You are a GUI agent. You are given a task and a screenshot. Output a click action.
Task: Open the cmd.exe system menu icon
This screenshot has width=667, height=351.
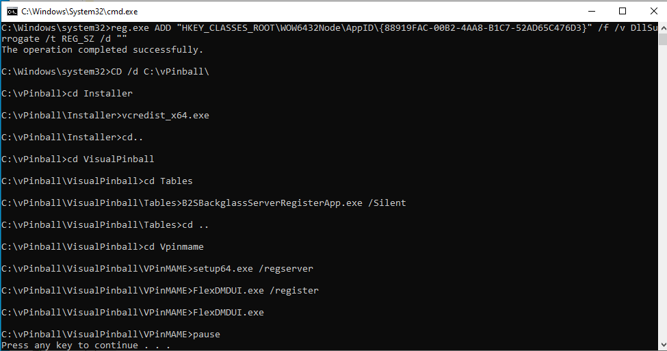tap(11, 11)
